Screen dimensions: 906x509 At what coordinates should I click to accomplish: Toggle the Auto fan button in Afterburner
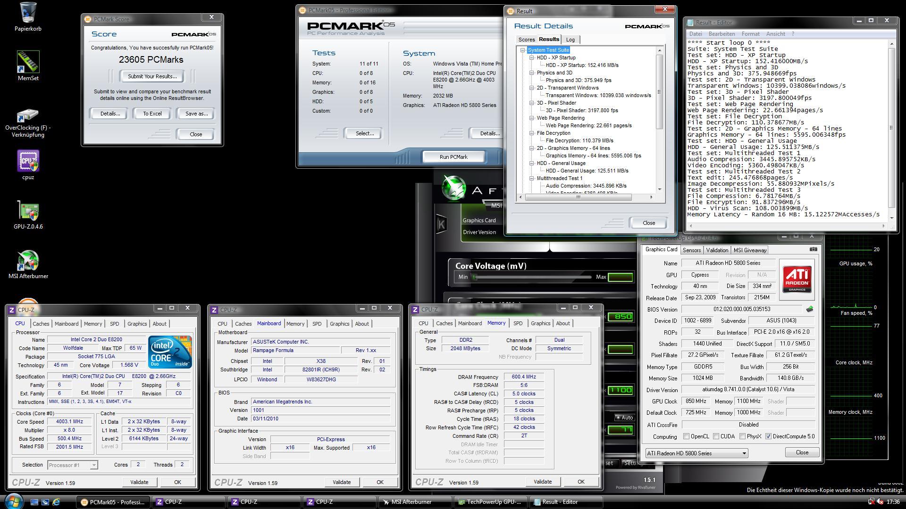coord(625,418)
